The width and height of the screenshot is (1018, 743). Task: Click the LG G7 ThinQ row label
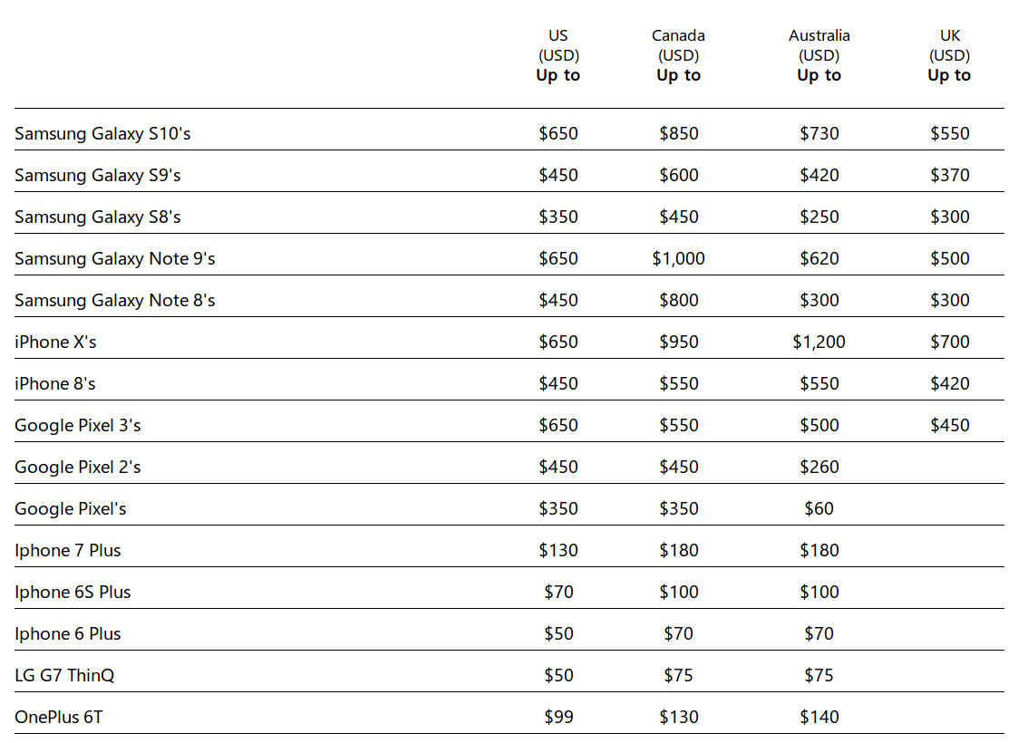(x=64, y=676)
